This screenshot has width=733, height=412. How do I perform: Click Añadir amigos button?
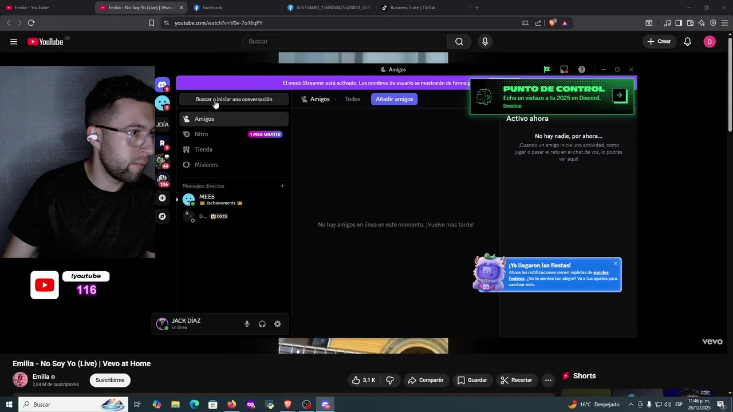pyautogui.click(x=395, y=99)
